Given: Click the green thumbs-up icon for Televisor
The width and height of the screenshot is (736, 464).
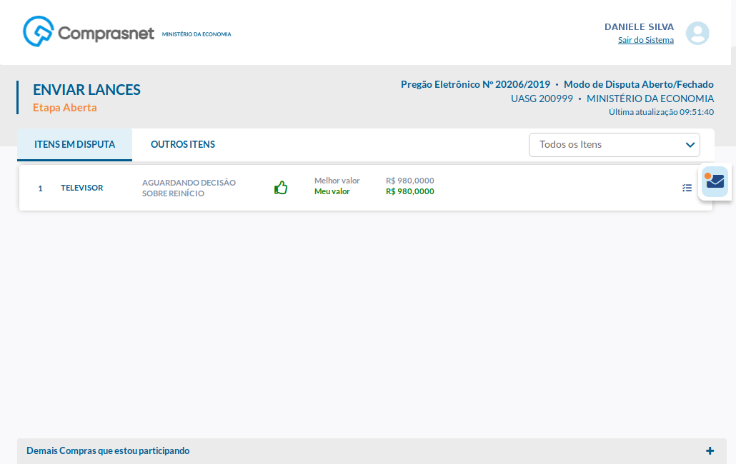Looking at the screenshot, I should click(x=281, y=188).
